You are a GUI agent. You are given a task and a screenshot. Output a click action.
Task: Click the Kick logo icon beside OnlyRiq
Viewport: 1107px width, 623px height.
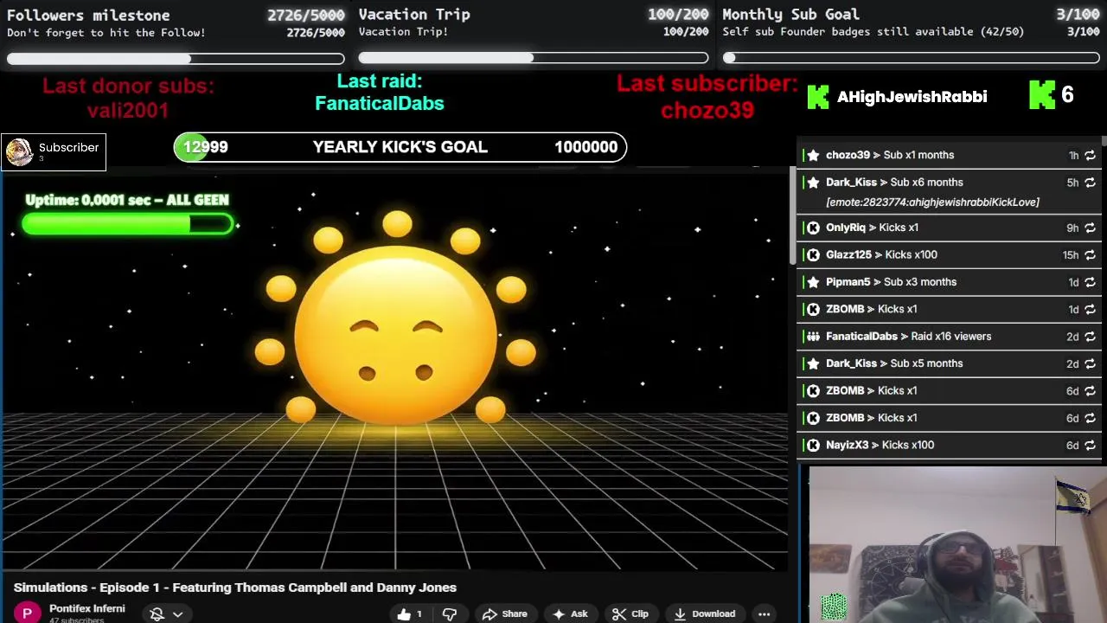(813, 228)
